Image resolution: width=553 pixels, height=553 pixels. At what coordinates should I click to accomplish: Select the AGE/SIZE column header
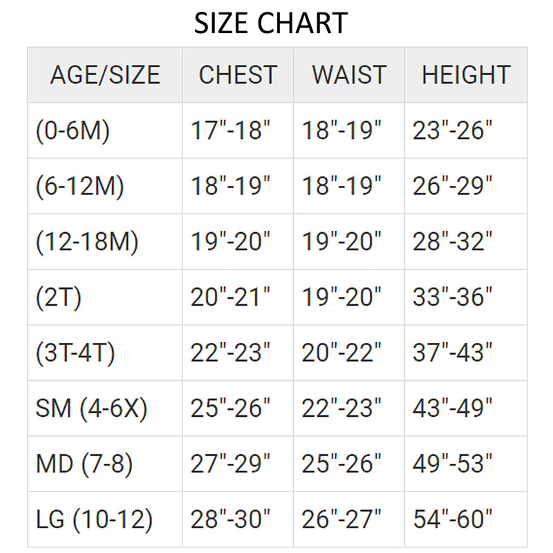pos(105,75)
